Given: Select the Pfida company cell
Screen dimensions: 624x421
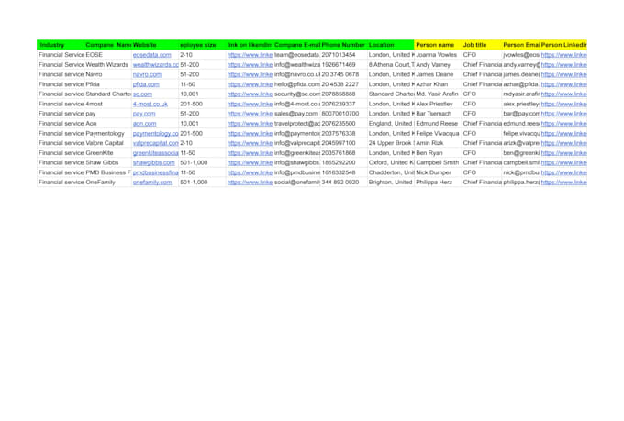Looking at the screenshot, I should [x=108, y=84].
